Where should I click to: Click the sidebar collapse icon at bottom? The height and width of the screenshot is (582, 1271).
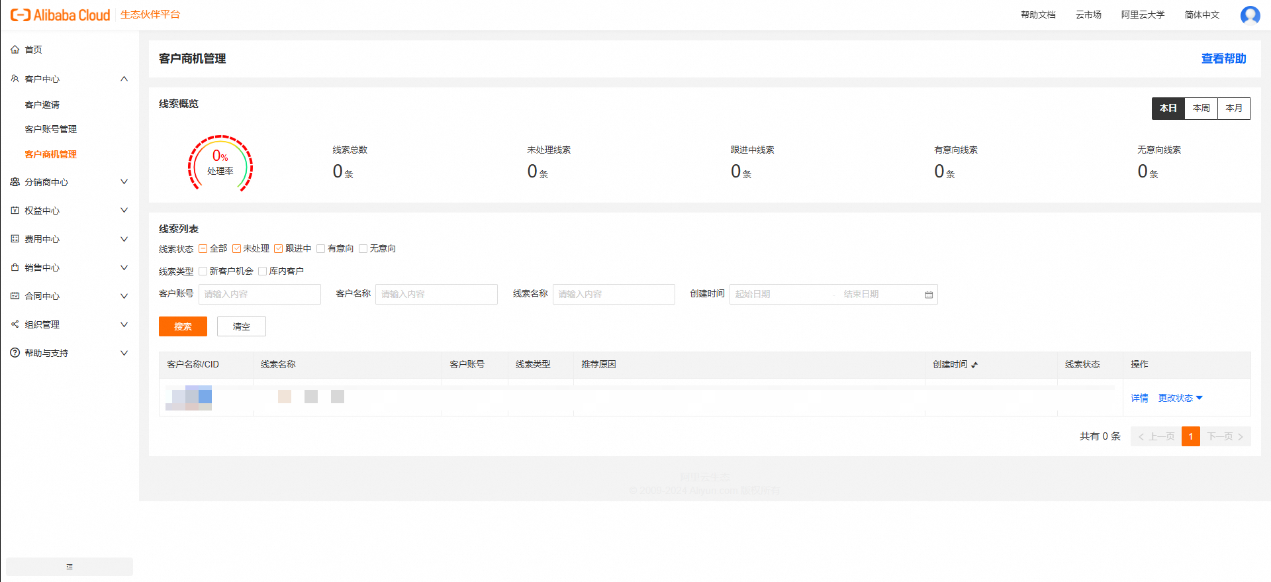(x=70, y=567)
